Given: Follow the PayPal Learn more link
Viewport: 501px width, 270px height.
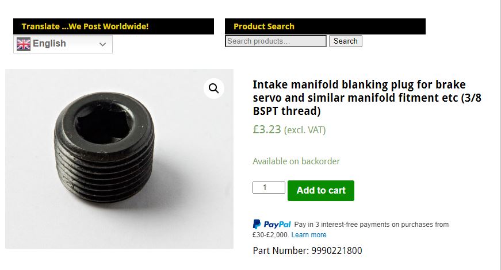Looking at the screenshot, I should coord(309,235).
